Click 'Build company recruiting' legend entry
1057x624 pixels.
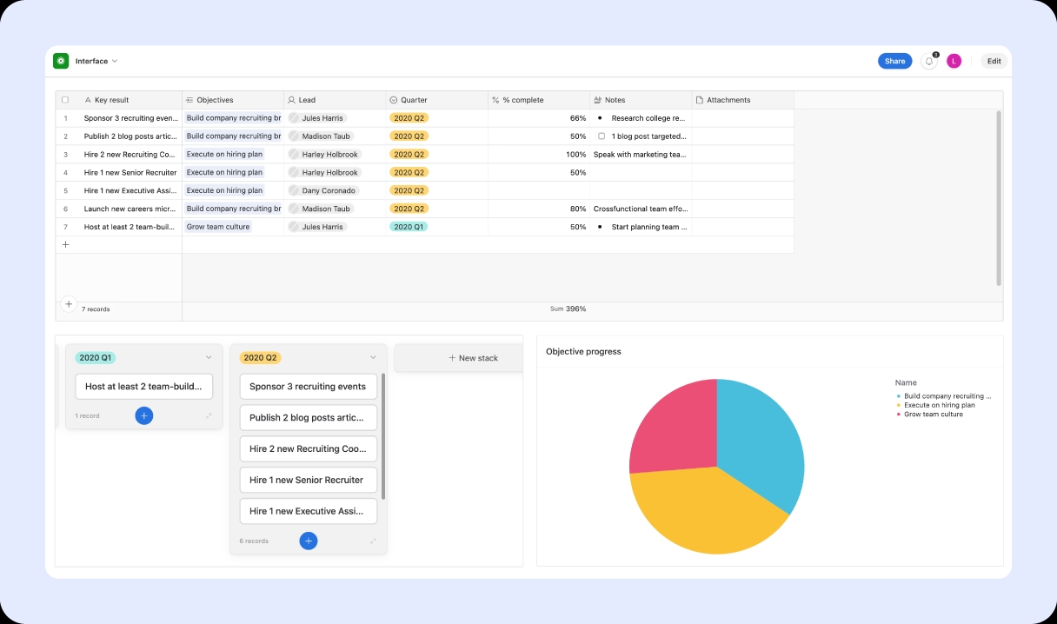coord(944,396)
